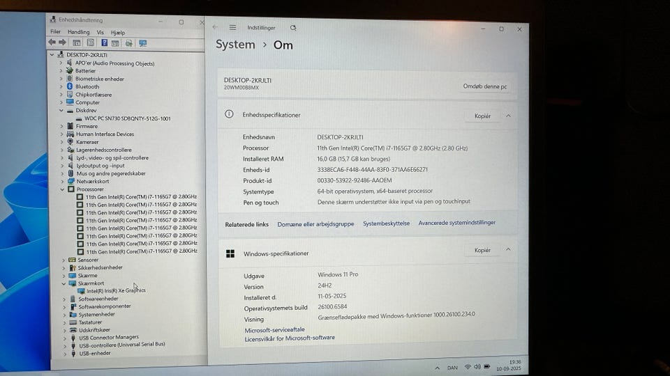Click the blue question-mark Help toolbar icon
670x376 pixels.
point(104,42)
